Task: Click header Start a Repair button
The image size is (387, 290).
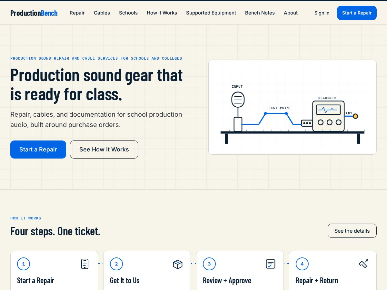Action: point(357,13)
